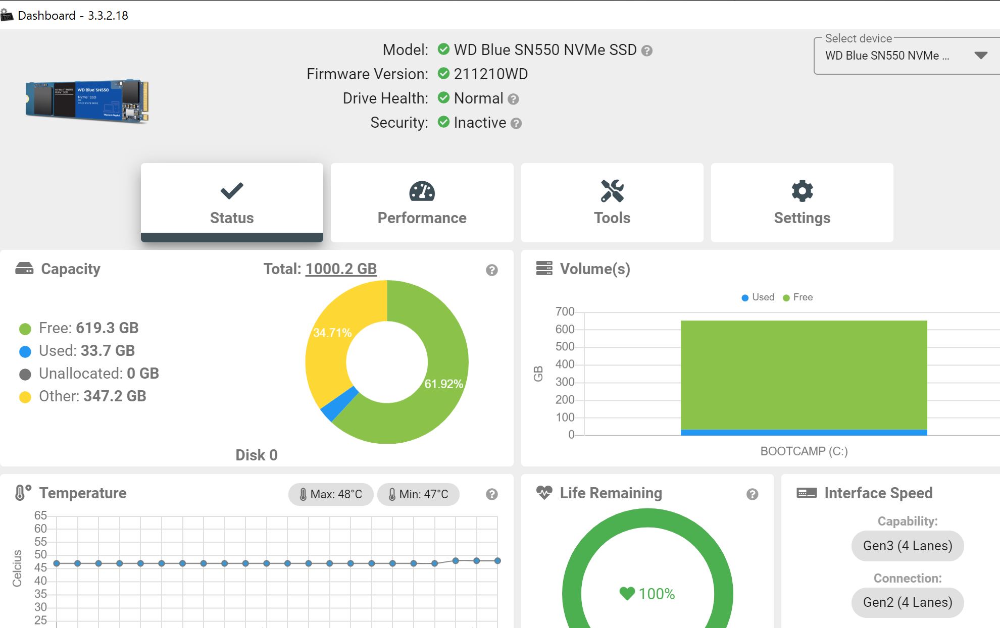Click the Total 1000.2 GB link

[x=341, y=269]
